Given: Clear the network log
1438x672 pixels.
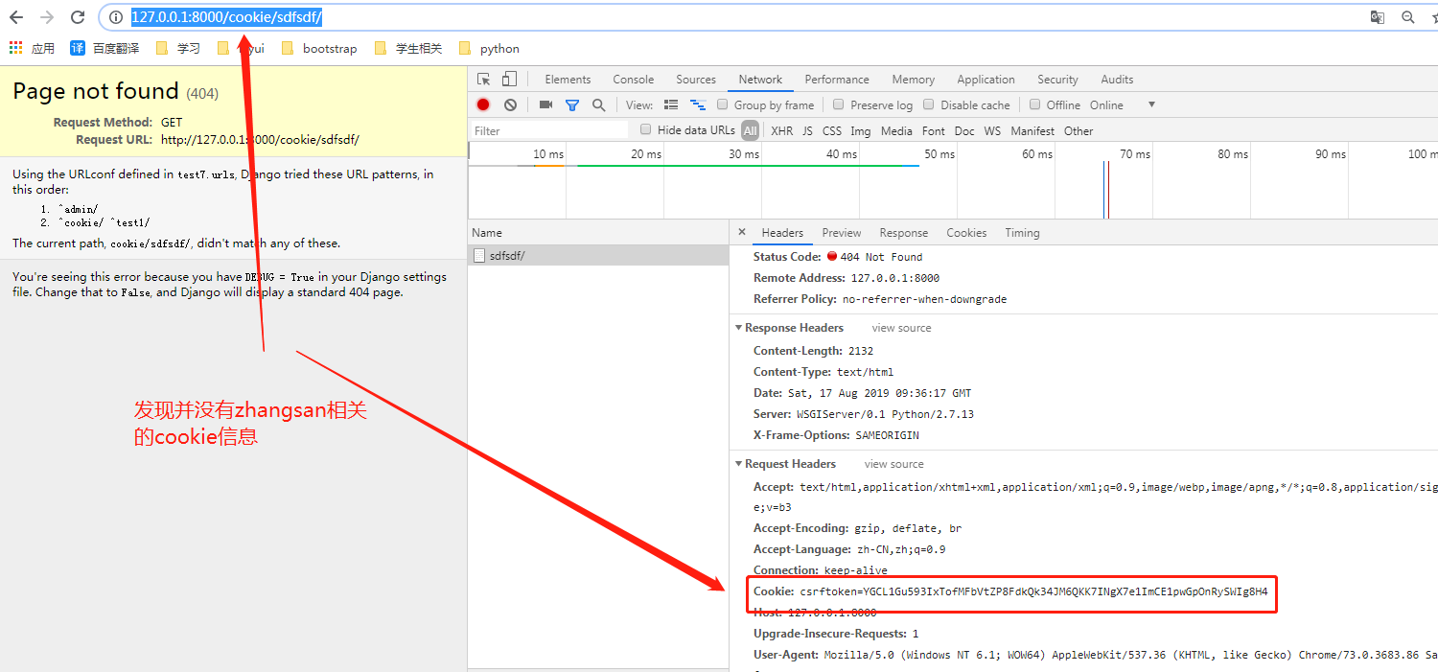Looking at the screenshot, I should click(x=510, y=104).
